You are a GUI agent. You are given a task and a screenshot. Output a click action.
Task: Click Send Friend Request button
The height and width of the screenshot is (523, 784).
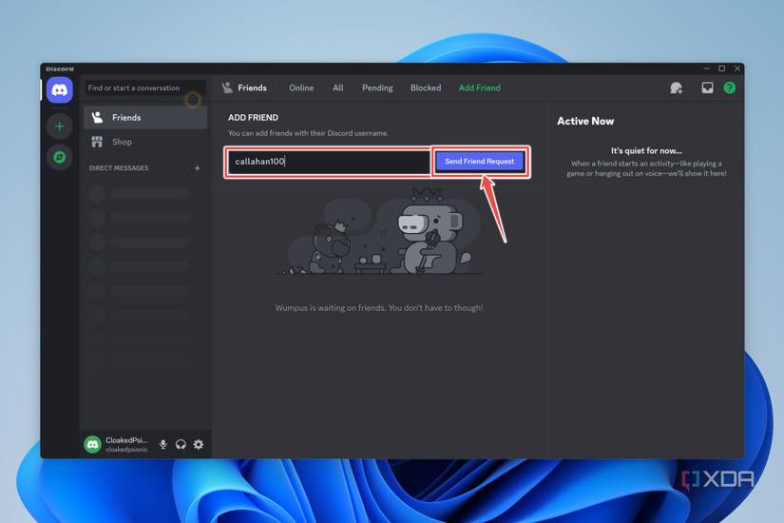pyautogui.click(x=479, y=161)
